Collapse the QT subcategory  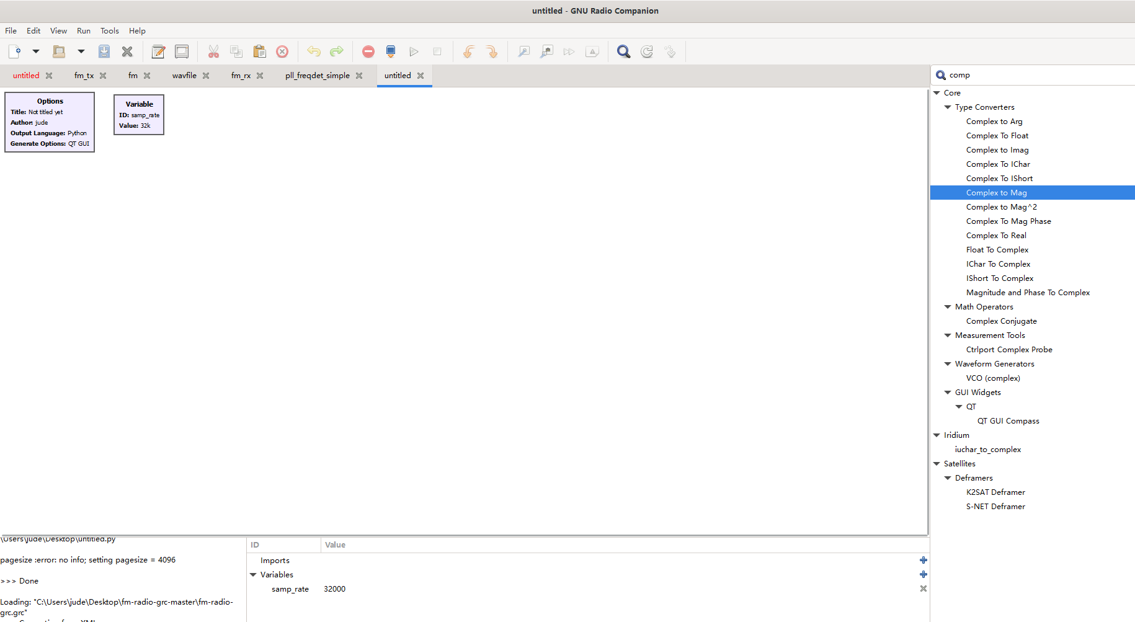point(959,407)
